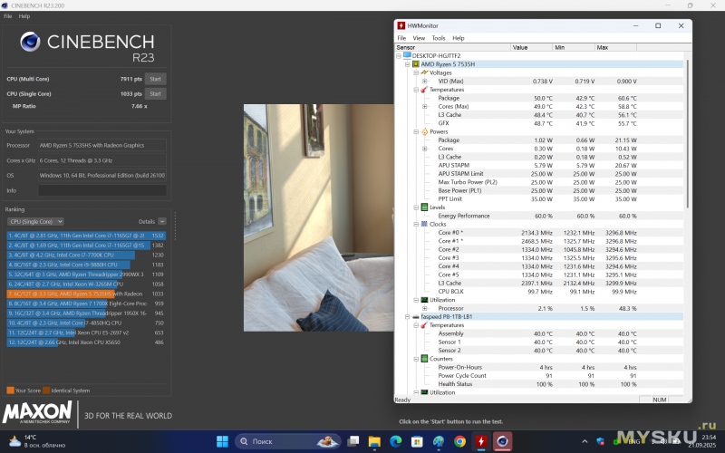Click the Levels green icon
The image size is (725, 453).
(424, 207)
